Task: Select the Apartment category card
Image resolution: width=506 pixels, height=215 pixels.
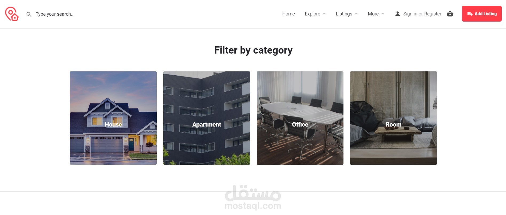Action: [x=207, y=118]
